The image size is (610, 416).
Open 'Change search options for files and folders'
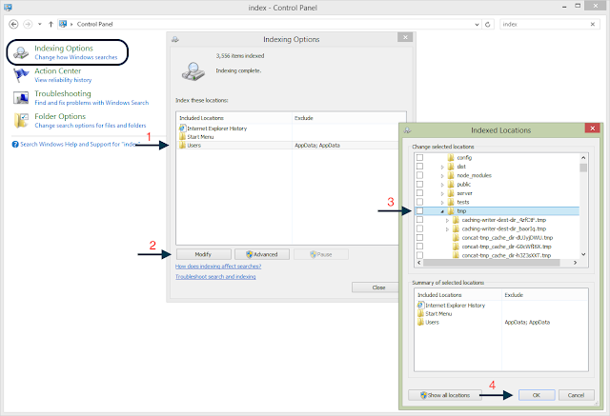click(x=91, y=126)
